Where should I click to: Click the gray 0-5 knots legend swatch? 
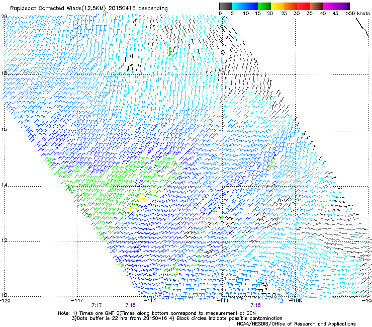(x=225, y=6)
